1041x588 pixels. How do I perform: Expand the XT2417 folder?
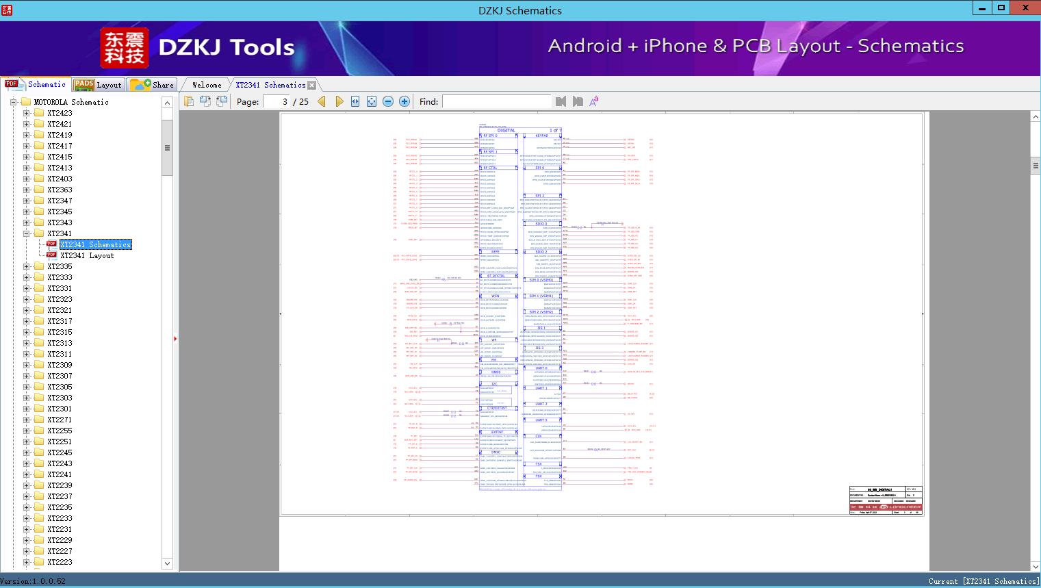coord(26,146)
